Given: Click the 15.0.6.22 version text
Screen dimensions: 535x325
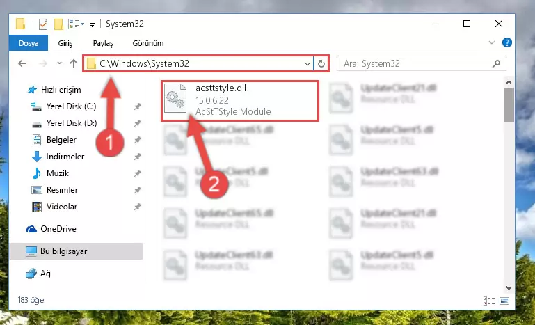Looking at the screenshot, I should click(212, 100).
